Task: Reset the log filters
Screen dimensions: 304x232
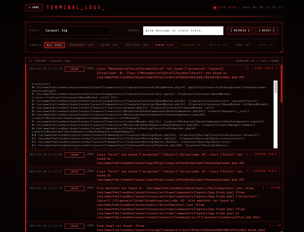Action: point(267,31)
